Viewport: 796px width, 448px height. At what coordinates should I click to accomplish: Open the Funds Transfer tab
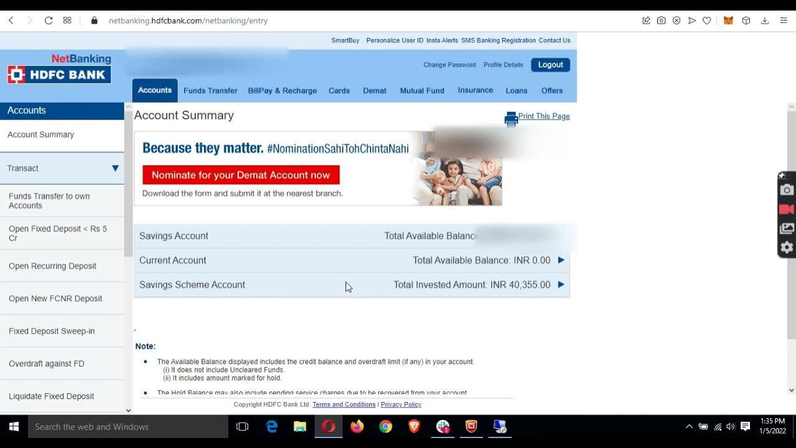210,90
